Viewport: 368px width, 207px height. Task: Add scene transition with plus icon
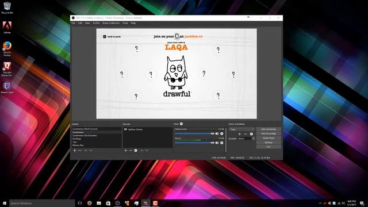pos(239,134)
